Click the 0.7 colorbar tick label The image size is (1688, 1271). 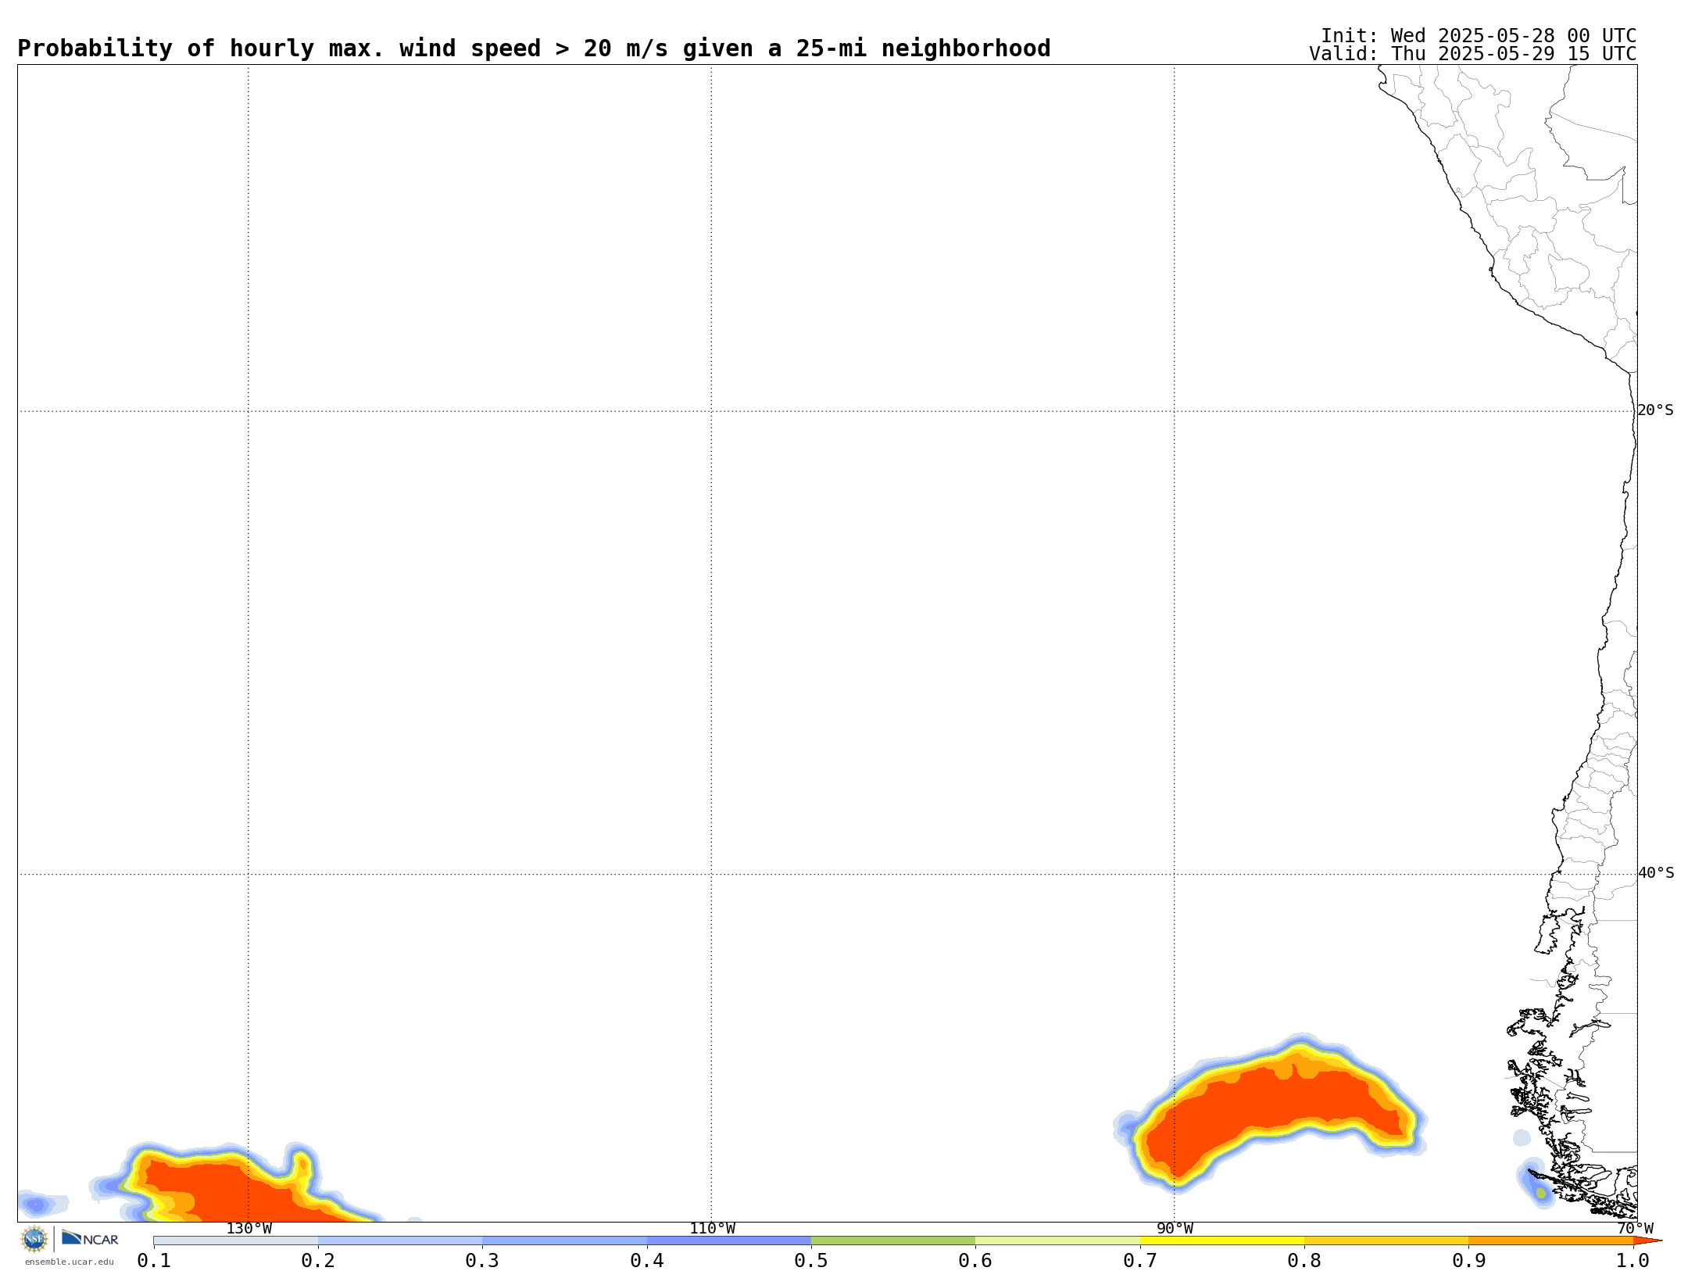(x=1140, y=1260)
